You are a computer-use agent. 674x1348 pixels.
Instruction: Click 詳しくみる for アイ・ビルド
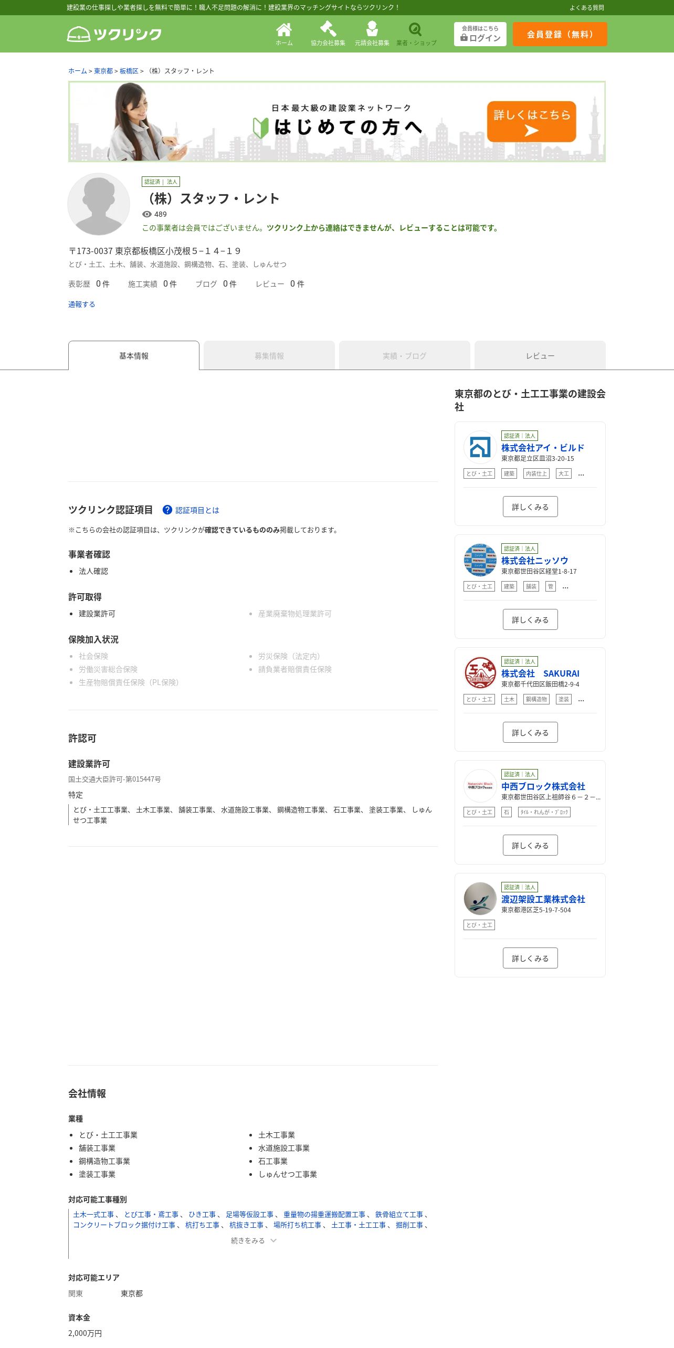pos(530,507)
